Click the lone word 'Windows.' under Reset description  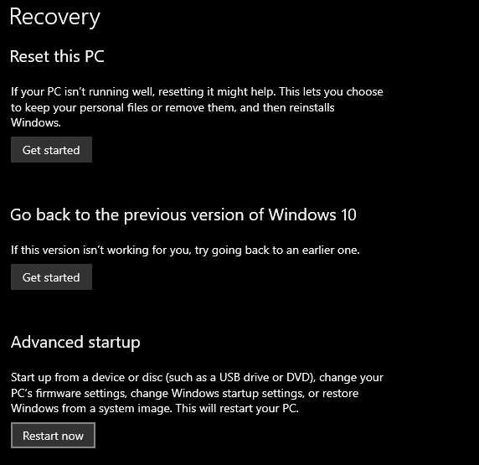point(36,123)
